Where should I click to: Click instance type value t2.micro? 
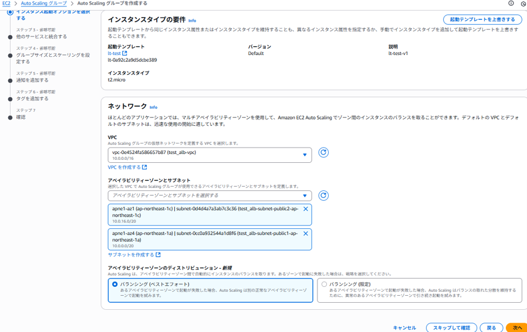pos(116,80)
